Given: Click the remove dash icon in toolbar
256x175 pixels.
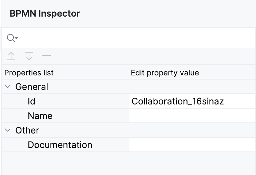Looking at the screenshot, I should (46, 56).
